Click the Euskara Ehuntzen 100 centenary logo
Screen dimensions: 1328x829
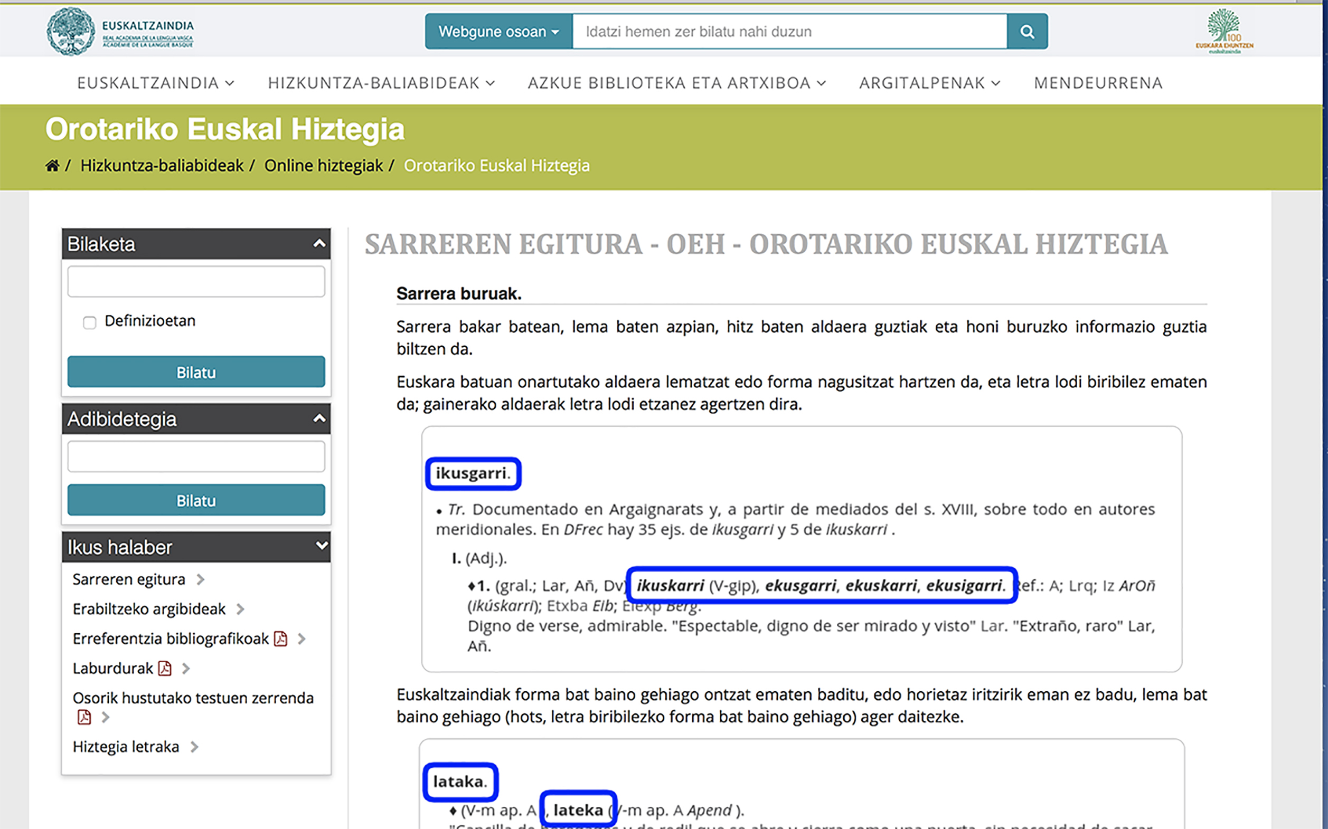pyautogui.click(x=1224, y=31)
